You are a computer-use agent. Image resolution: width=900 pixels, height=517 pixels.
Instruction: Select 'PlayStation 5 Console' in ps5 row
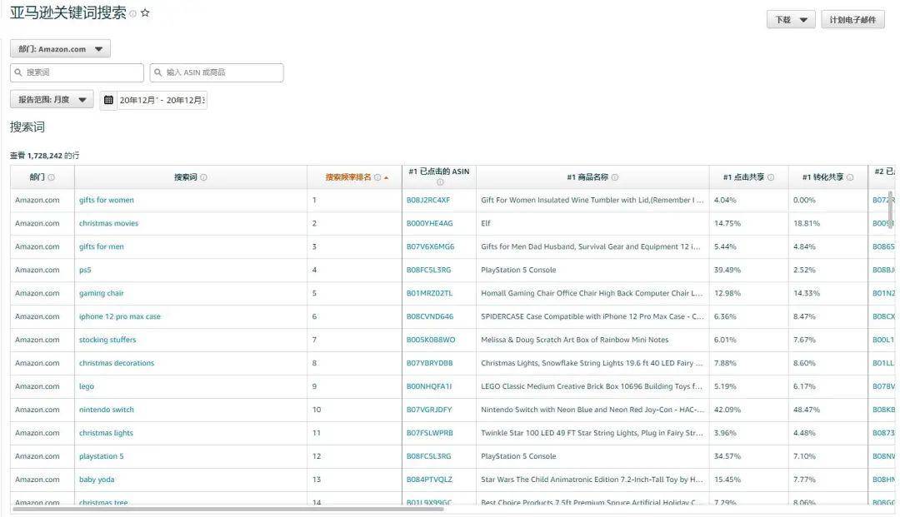pyautogui.click(x=518, y=270)
